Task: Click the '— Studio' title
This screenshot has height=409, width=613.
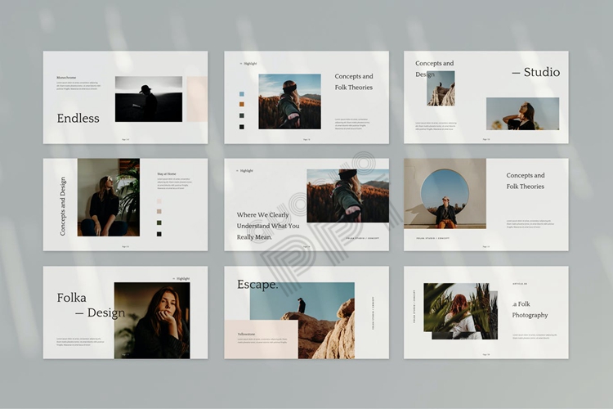Action: pos(536,72)
